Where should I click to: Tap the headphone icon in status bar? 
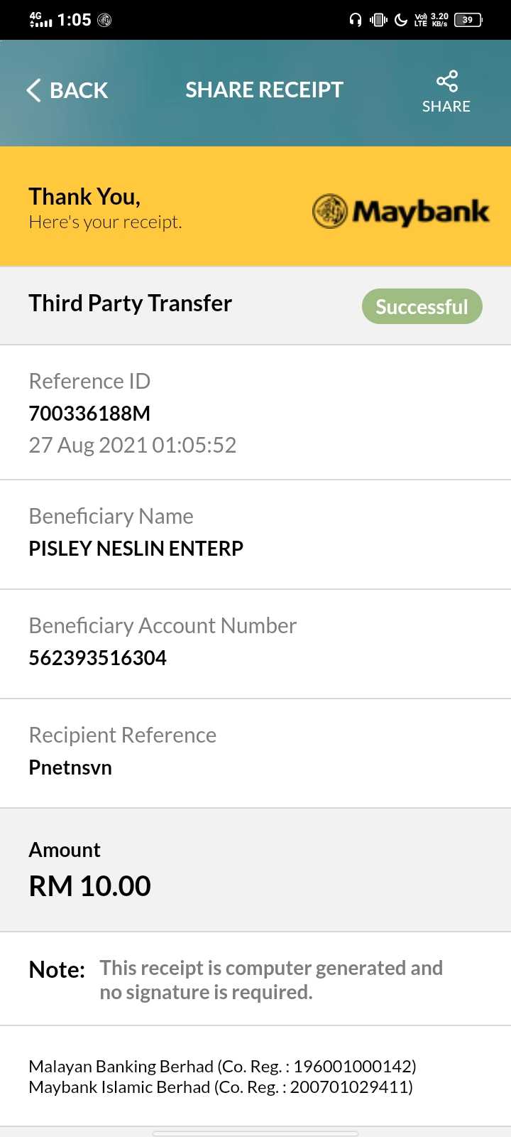tap(356, 20)
